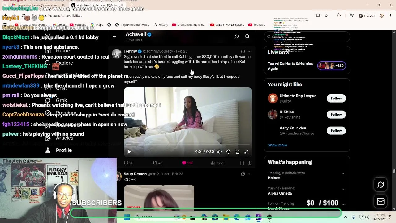
Task: Open the Alpha Omega trending topic
Action: point(280,193)
